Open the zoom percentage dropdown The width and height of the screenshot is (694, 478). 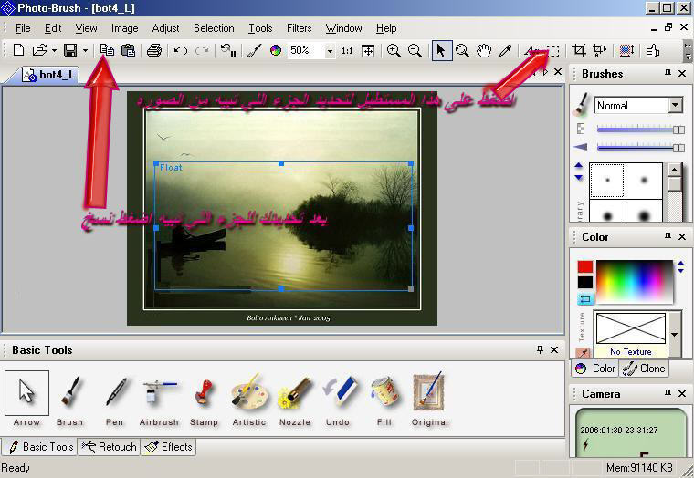point(330,51)
